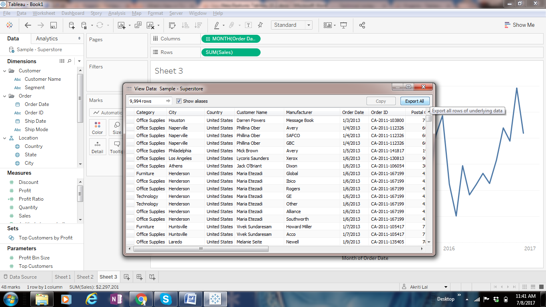Click the Manufacturer column header
546x307 pixels.
pyautogui.click(x=312, y=112)
